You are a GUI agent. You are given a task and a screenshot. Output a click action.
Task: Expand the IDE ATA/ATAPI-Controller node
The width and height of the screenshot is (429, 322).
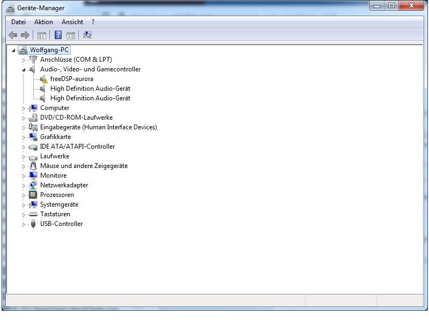coord(24,147)
